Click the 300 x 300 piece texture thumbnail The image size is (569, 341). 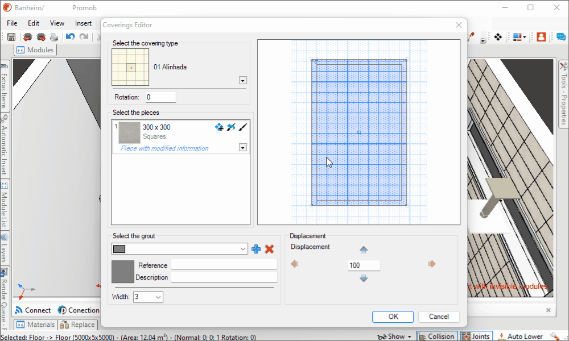click(x=130, y=132)
